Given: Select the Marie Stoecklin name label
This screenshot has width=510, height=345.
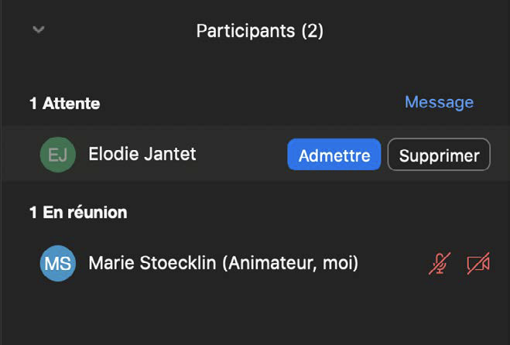Looking at the screenshot, I should click(x=153, y=264).
